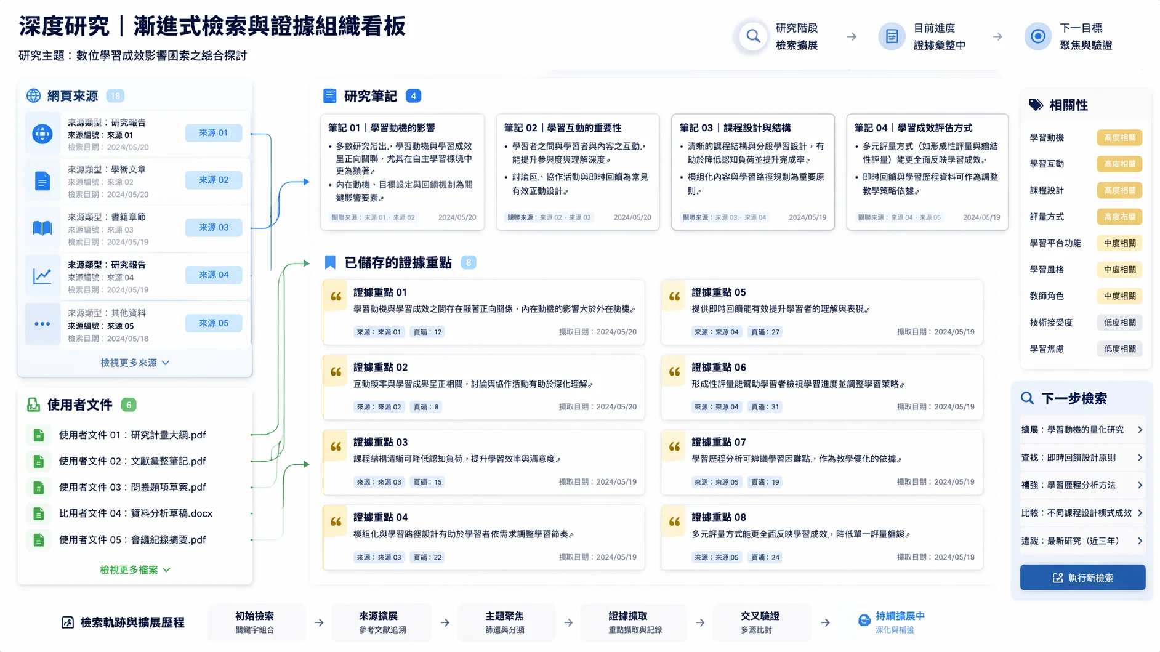Click the quote icon of 證據重點 02
This screenshot has height=652, width=1160.
pos(336,372)
